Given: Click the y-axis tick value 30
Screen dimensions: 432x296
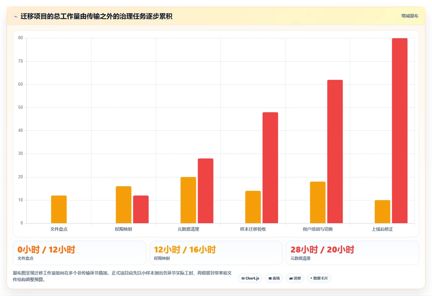Looking at the screenshot, I should point(20,154).
